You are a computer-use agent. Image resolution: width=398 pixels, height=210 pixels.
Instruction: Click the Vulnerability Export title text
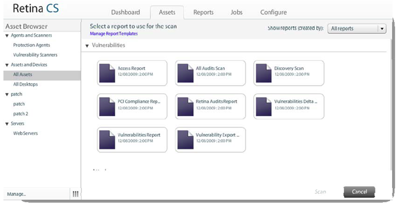click(217, 135)
